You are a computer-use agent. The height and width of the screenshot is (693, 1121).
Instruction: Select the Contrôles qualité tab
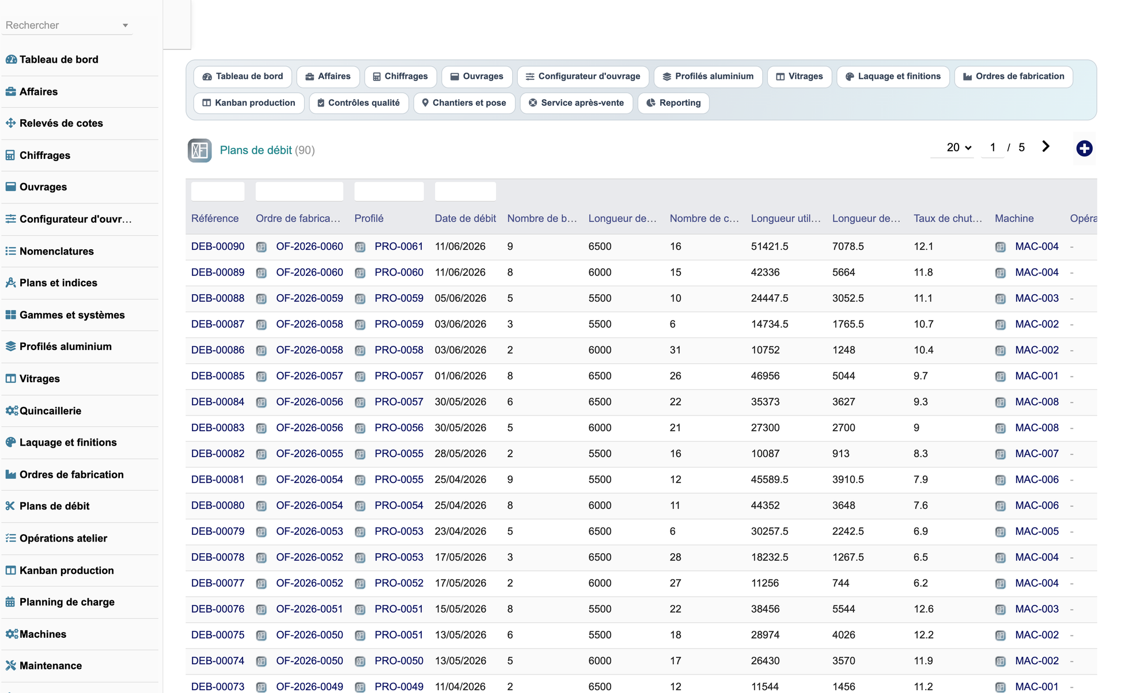click(359, 103)
